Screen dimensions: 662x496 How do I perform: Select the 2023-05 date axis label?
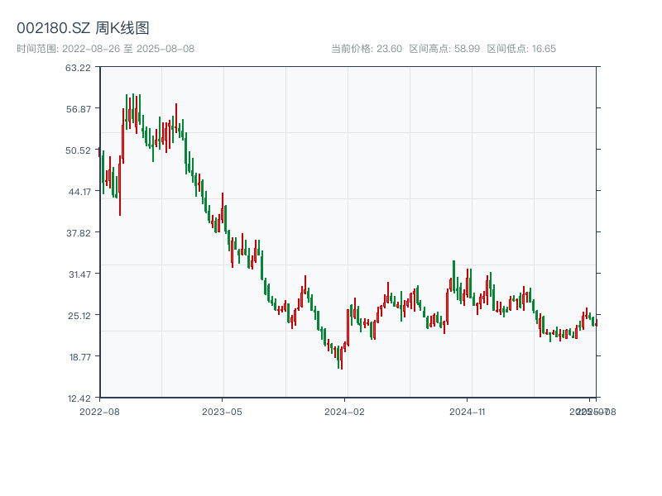[x=222, y=411]
